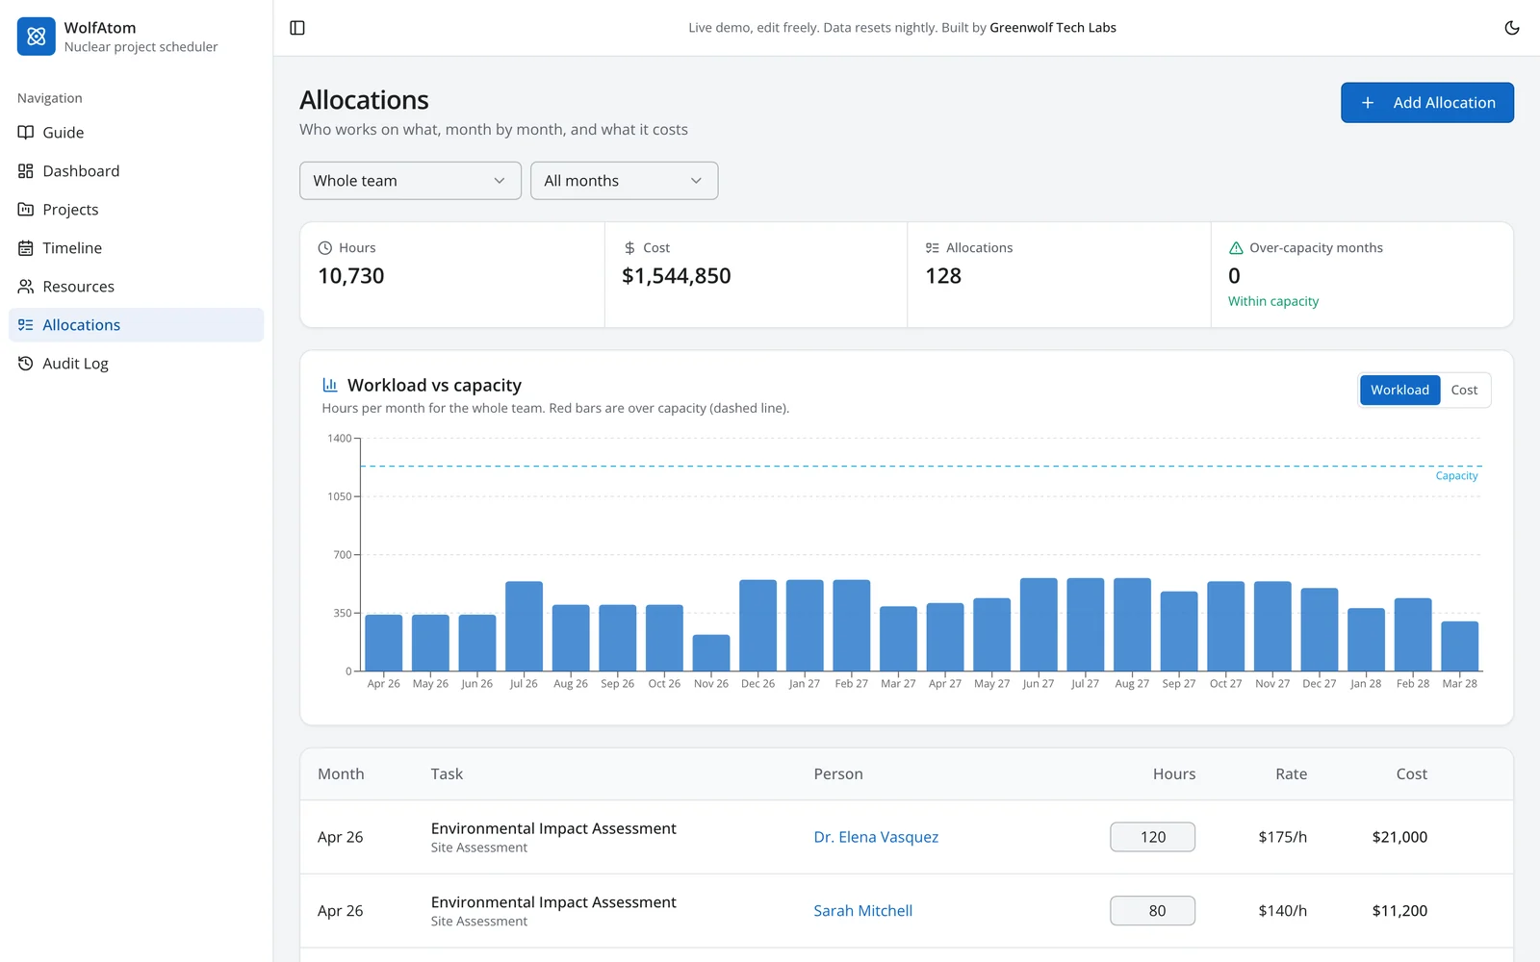Viewport: 1540px width, 962px height.
Task: Click the clock icon on the Hours card
Action: pos(325,248)
